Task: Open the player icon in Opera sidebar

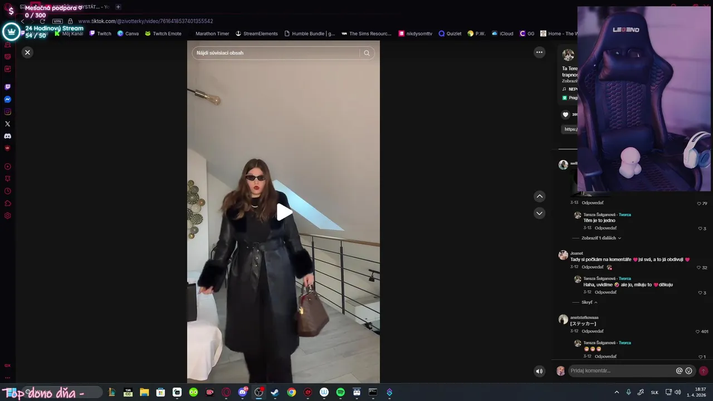Action: tap(7, 167)
